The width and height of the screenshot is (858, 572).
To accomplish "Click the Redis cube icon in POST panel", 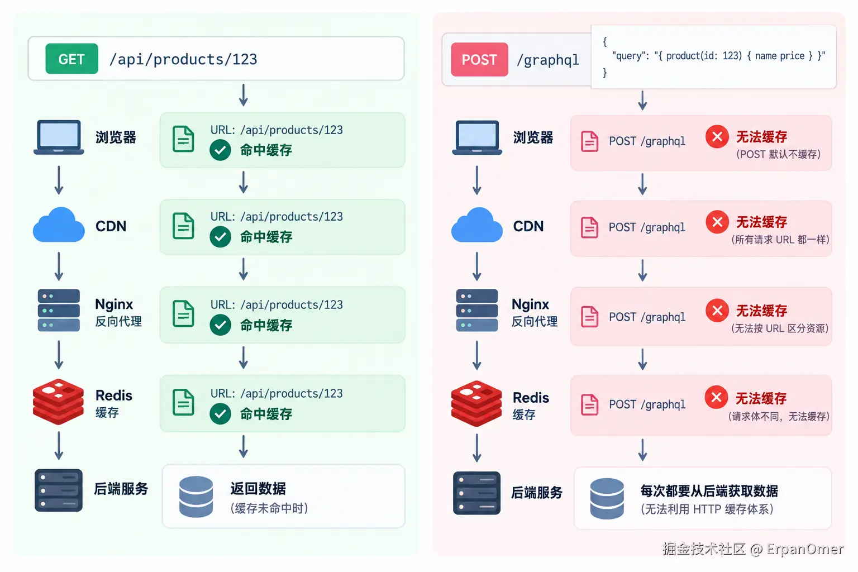I will click(x=476, y=403).
